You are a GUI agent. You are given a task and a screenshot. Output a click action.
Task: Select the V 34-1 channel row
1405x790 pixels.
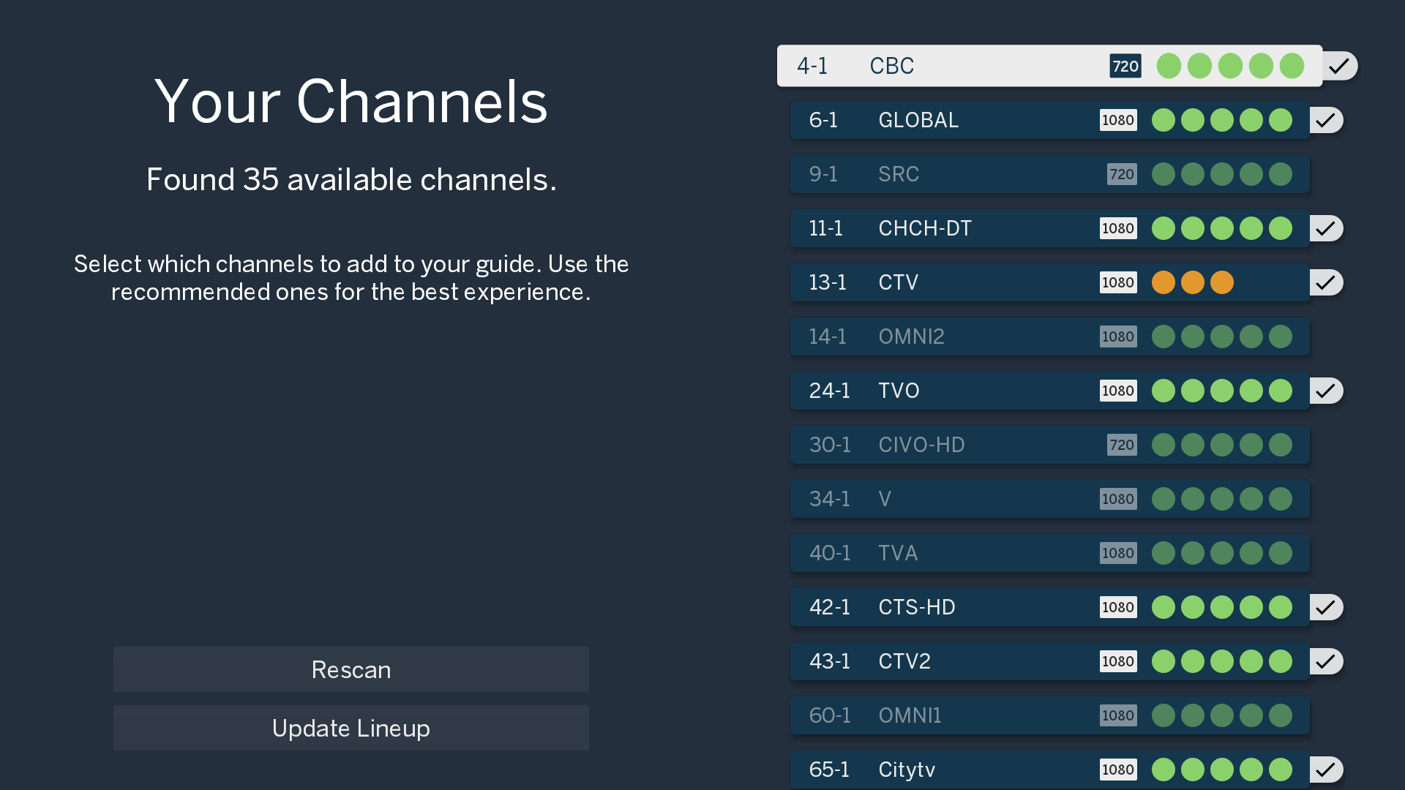coord(1049,499)
